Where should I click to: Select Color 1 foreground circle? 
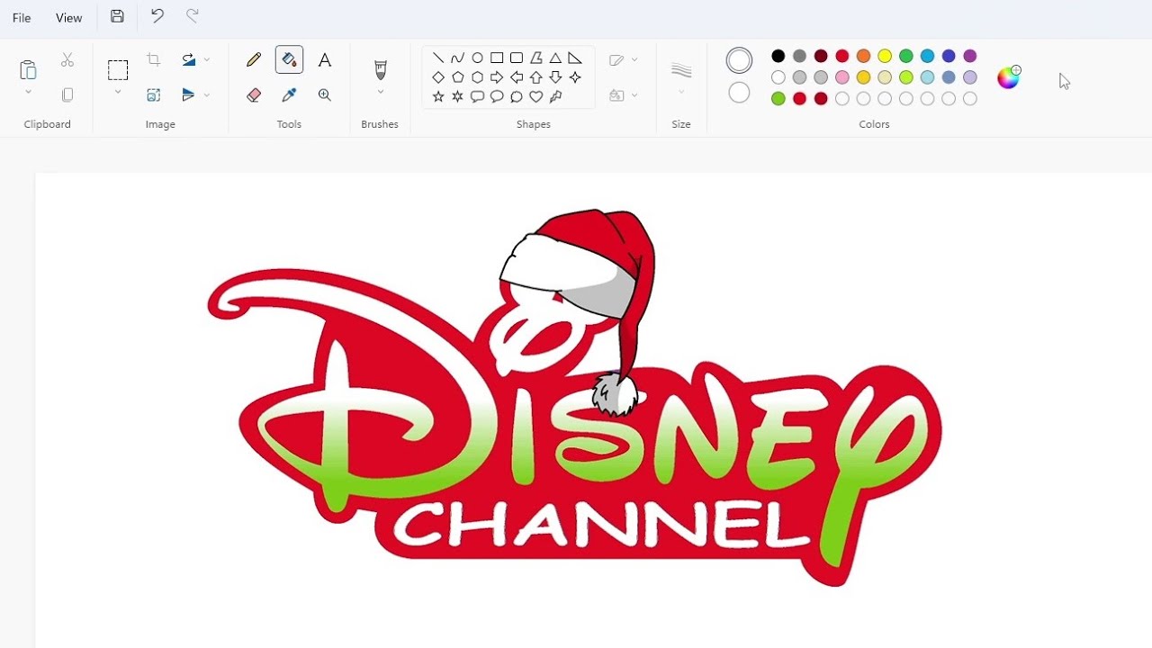[739, 60]
